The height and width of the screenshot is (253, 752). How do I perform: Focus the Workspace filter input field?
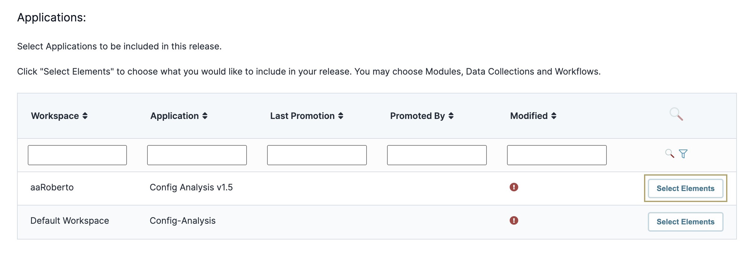[x=77, y=155]
